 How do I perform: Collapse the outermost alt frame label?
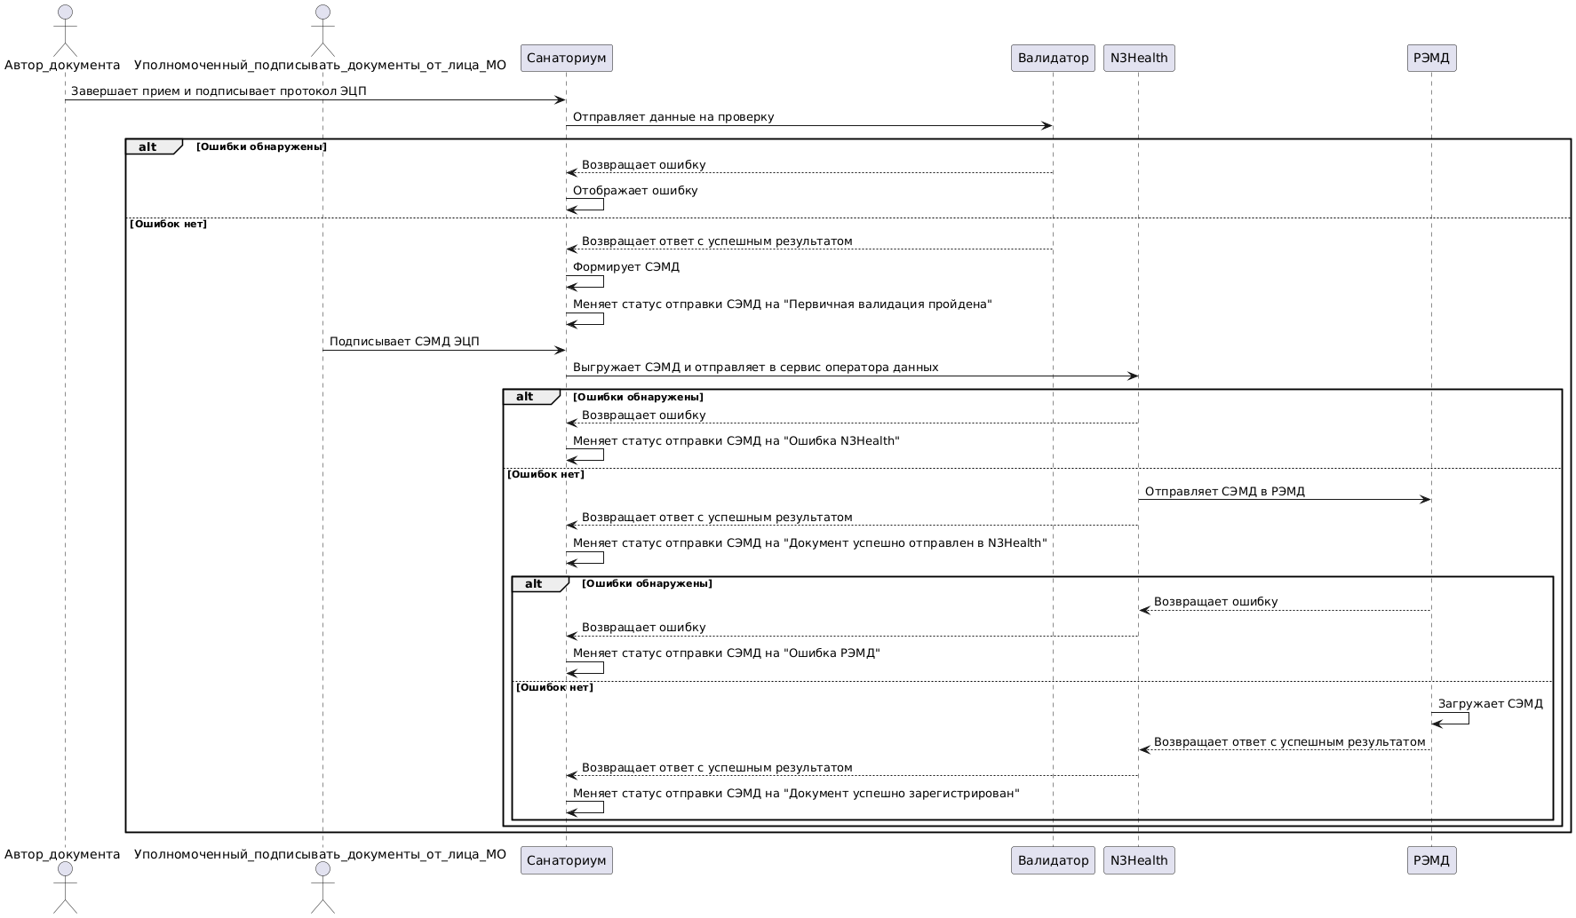coord(148,147)
